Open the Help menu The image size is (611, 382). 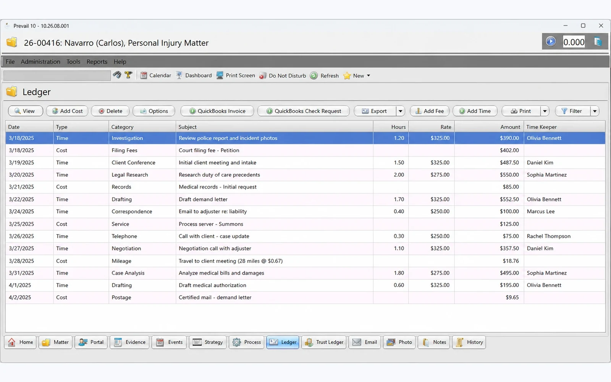point(120,62)
